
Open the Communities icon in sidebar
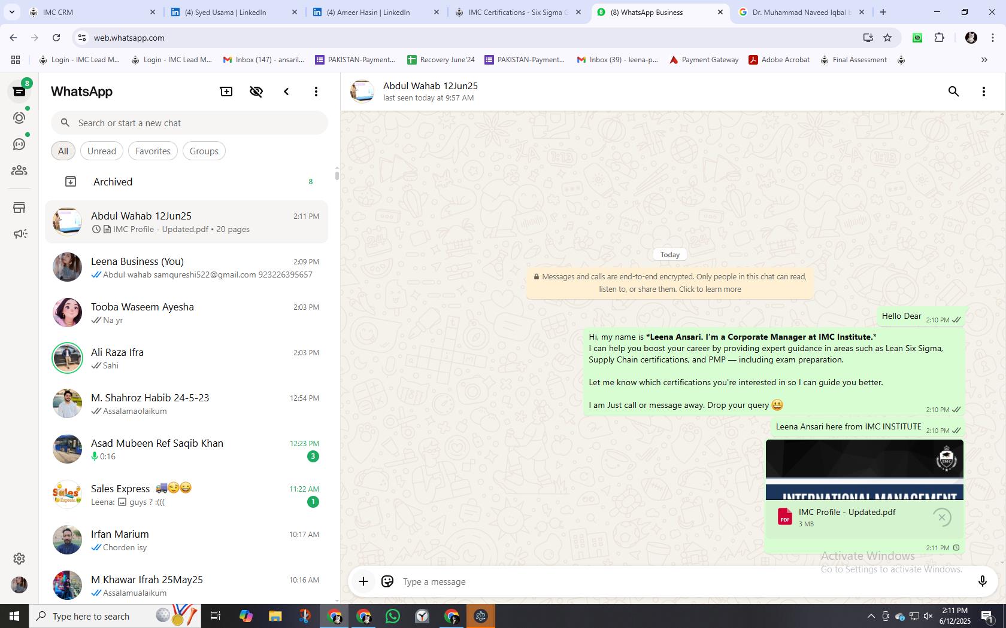tap(19, 170)
